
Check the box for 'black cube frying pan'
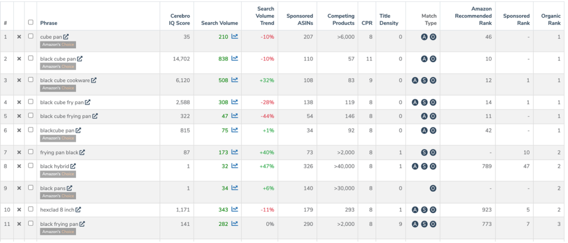coord(31,116)
